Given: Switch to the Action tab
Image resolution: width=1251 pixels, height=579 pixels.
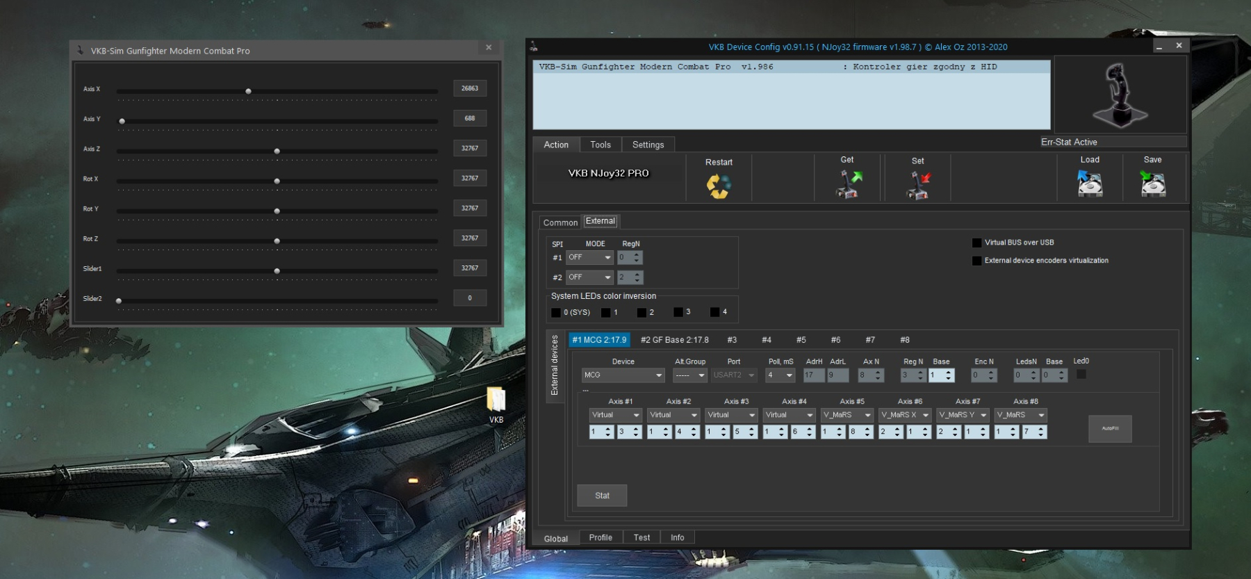Looking at the screenshot, I should [x=556, y=145].
